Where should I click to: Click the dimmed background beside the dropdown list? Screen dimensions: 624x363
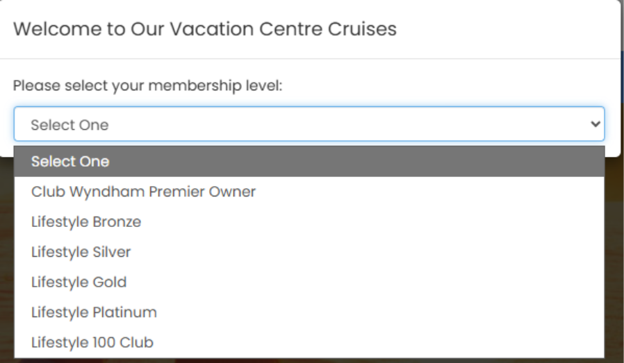(615, 278)
